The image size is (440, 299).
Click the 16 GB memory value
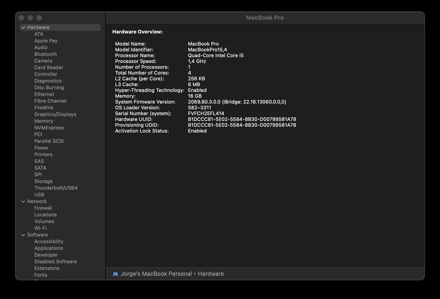[195, 96]
